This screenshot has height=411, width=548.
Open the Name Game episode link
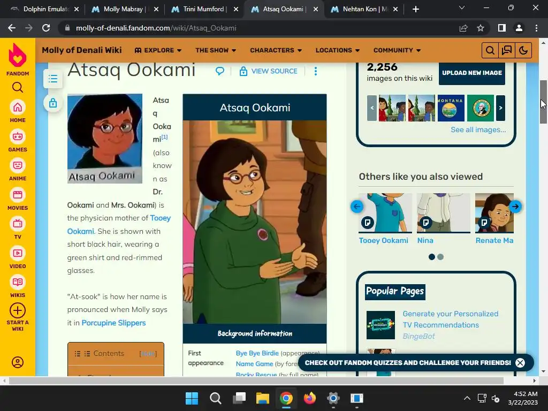[254, 364]
